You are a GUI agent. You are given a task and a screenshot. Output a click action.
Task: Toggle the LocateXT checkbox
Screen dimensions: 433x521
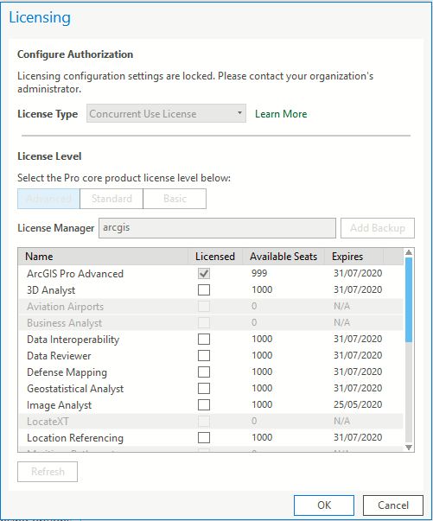(x=204, y=421)
